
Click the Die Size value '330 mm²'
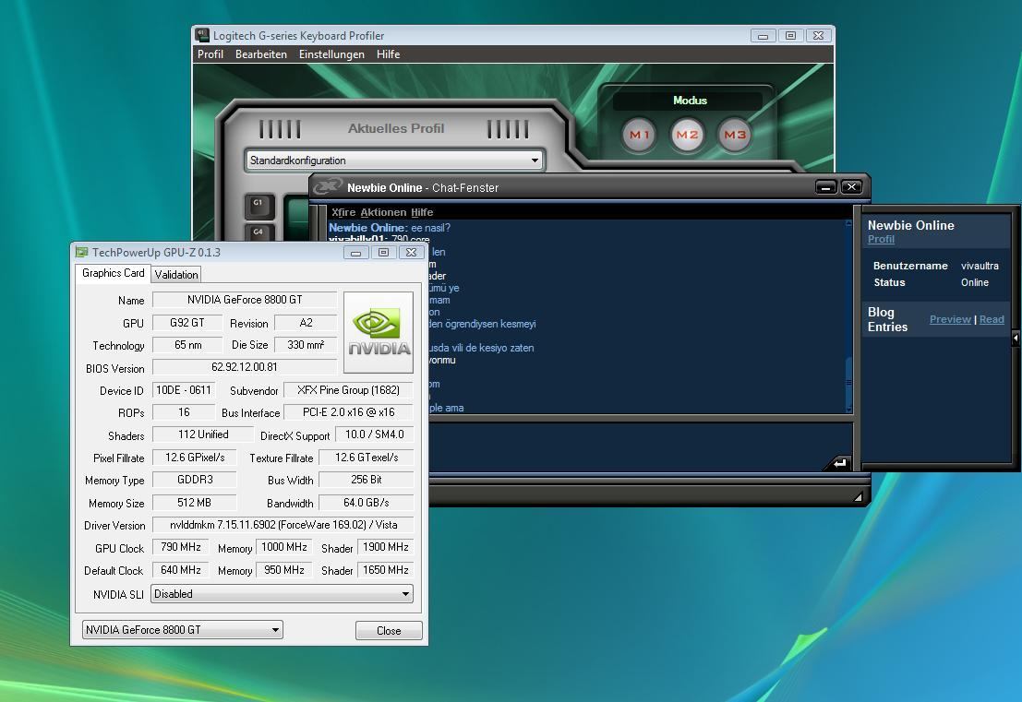(x=306, y=344)
